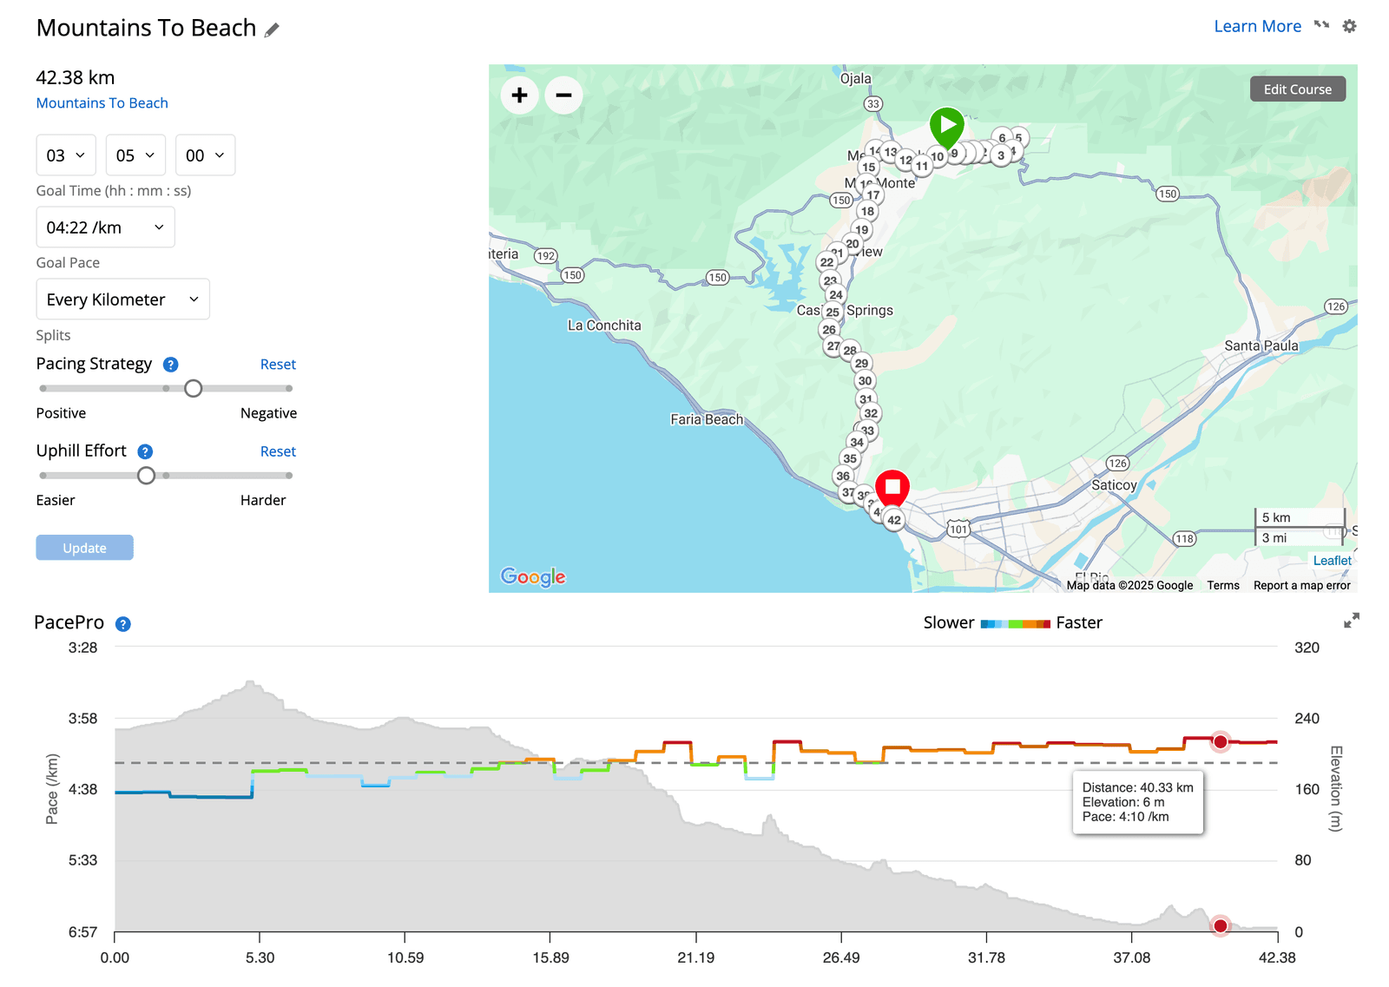1389x987 pixels.
Task: Open Leaflet attribution link
Action: (1332, 561)
